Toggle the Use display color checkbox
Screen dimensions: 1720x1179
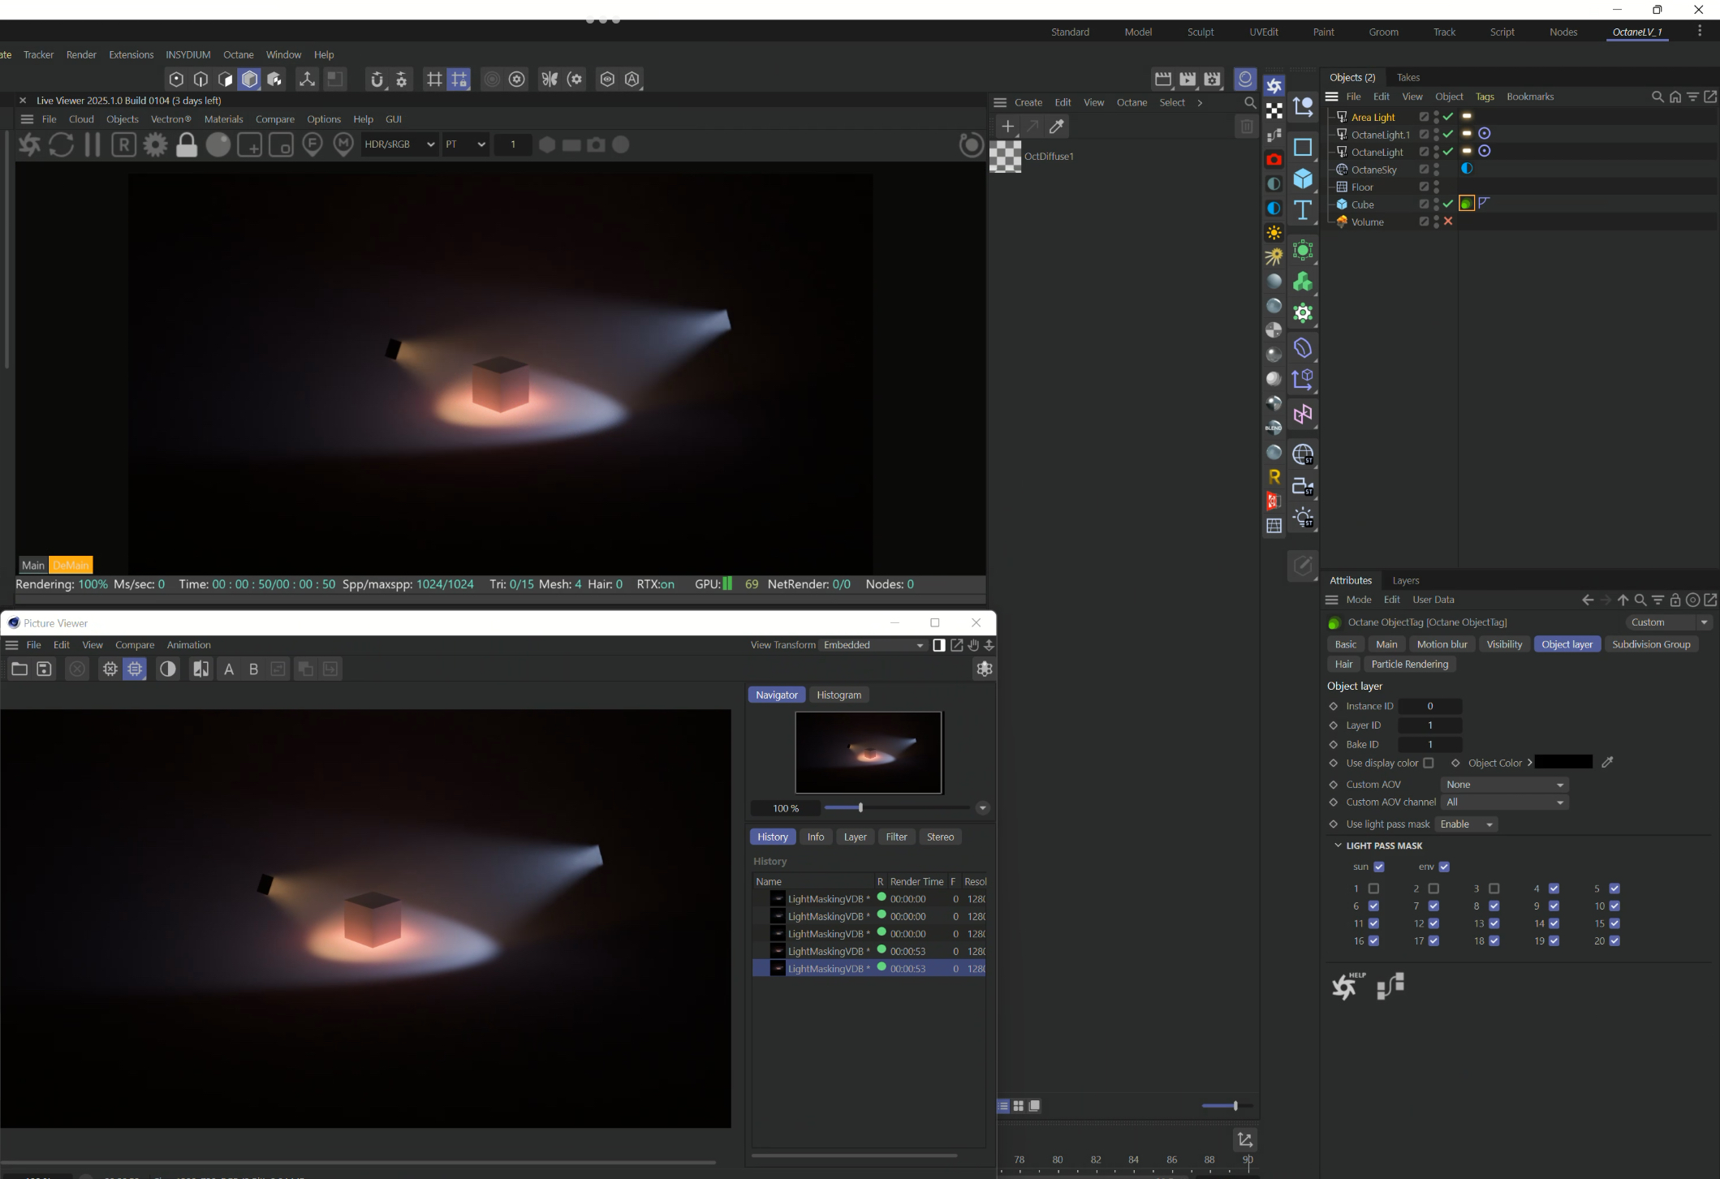point(1429,763)
